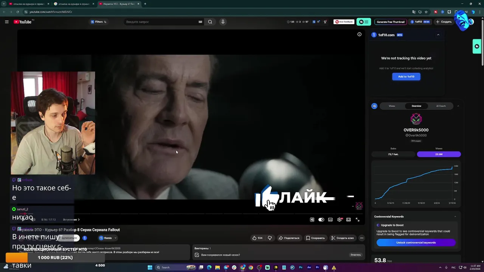Viewport: 484px width, 272px height.
Task: Open the YouTube hamburger guide menu
Action: click(x=6, y=22)
